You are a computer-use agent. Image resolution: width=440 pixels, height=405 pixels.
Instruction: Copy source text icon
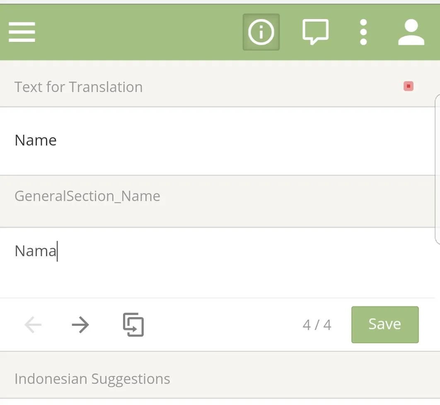pos(133,325)
